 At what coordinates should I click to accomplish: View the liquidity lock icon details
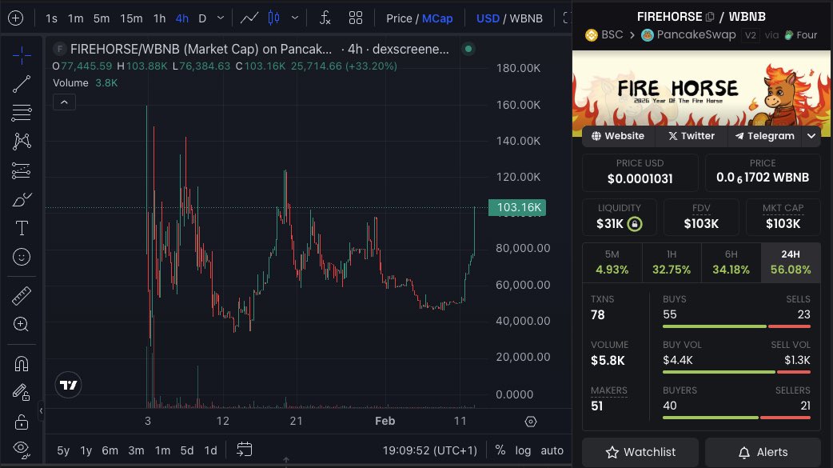coord(634,224)
